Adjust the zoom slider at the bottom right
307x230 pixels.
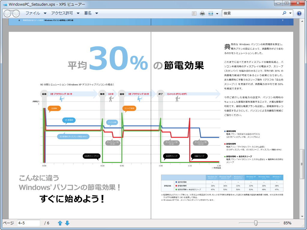[255, 223]
